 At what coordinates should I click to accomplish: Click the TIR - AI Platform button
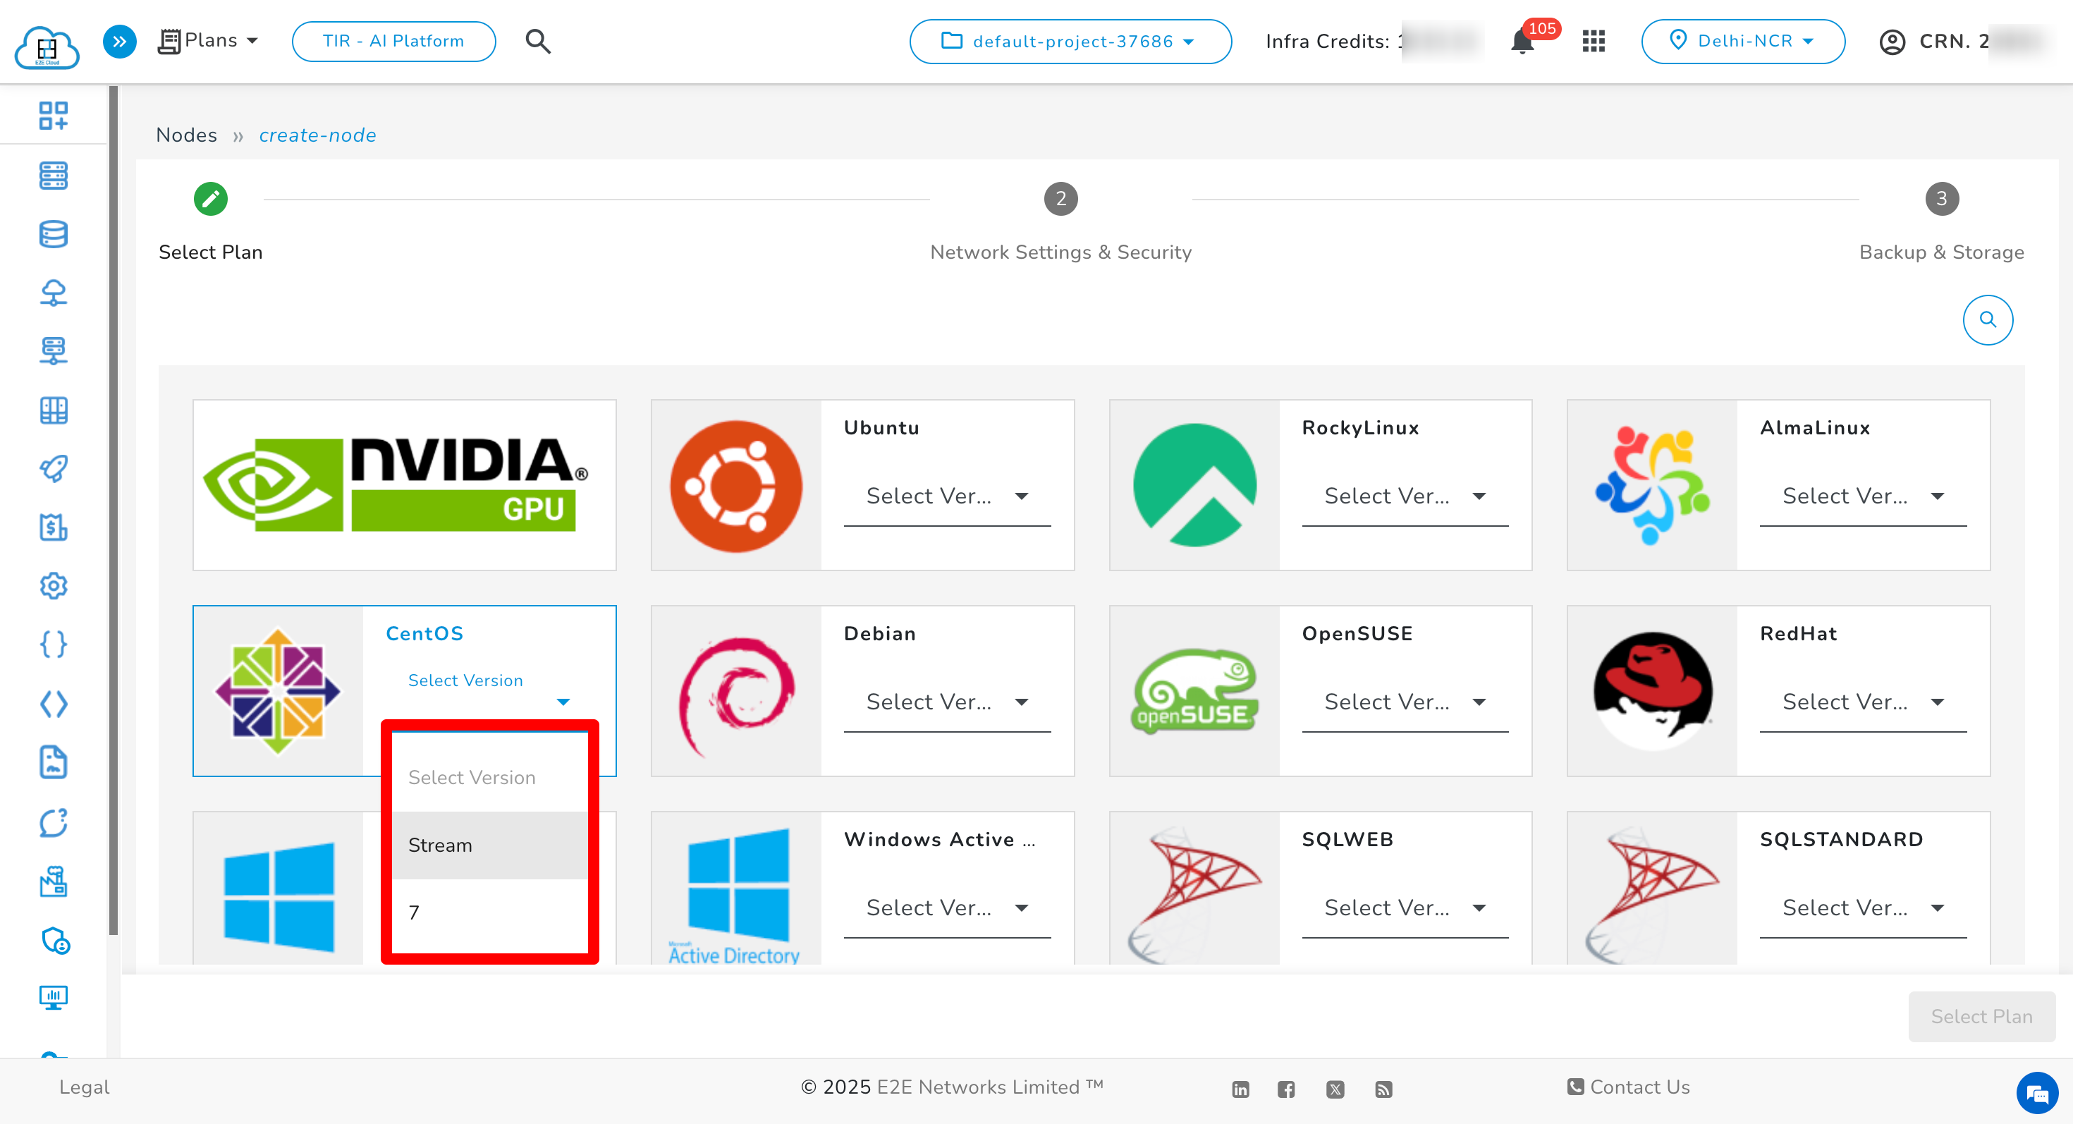(x=393, y=41)
